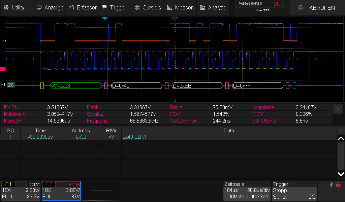345x202 pixels.
Task: Open the Trigger menu
Action: coord(114,7)
